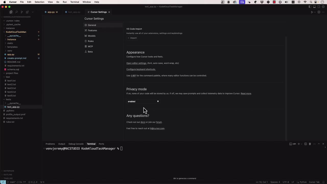Screen dimensions: 327x184
Task: Open the Source Control icon in sidebar header
Action: coord(22,12)
